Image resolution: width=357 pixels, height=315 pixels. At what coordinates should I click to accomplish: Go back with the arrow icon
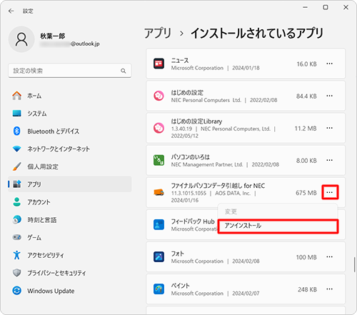pos(11,11)
